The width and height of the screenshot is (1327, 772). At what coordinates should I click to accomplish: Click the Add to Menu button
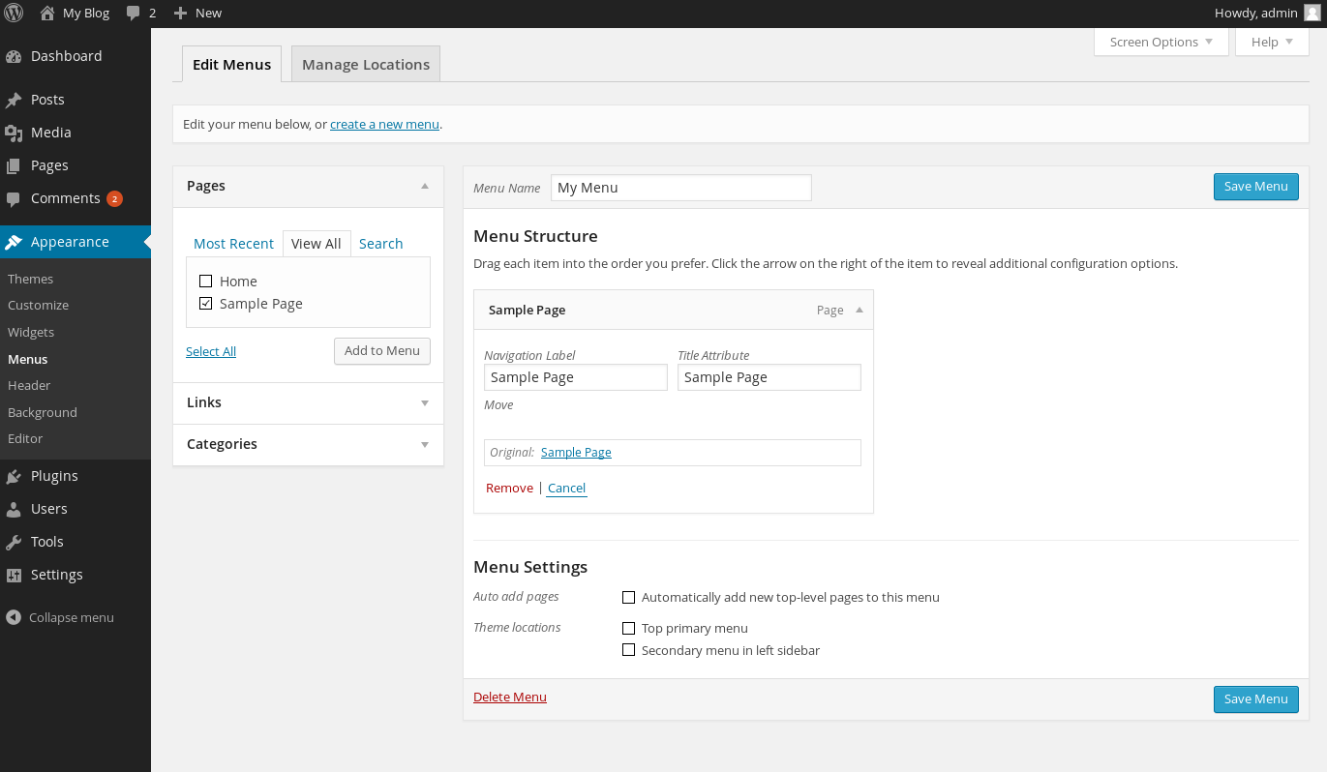click(381, 350)
